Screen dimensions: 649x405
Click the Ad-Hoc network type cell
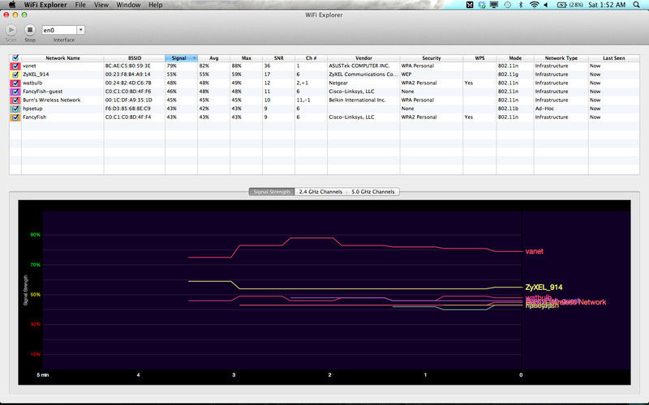tap(561, 109)
